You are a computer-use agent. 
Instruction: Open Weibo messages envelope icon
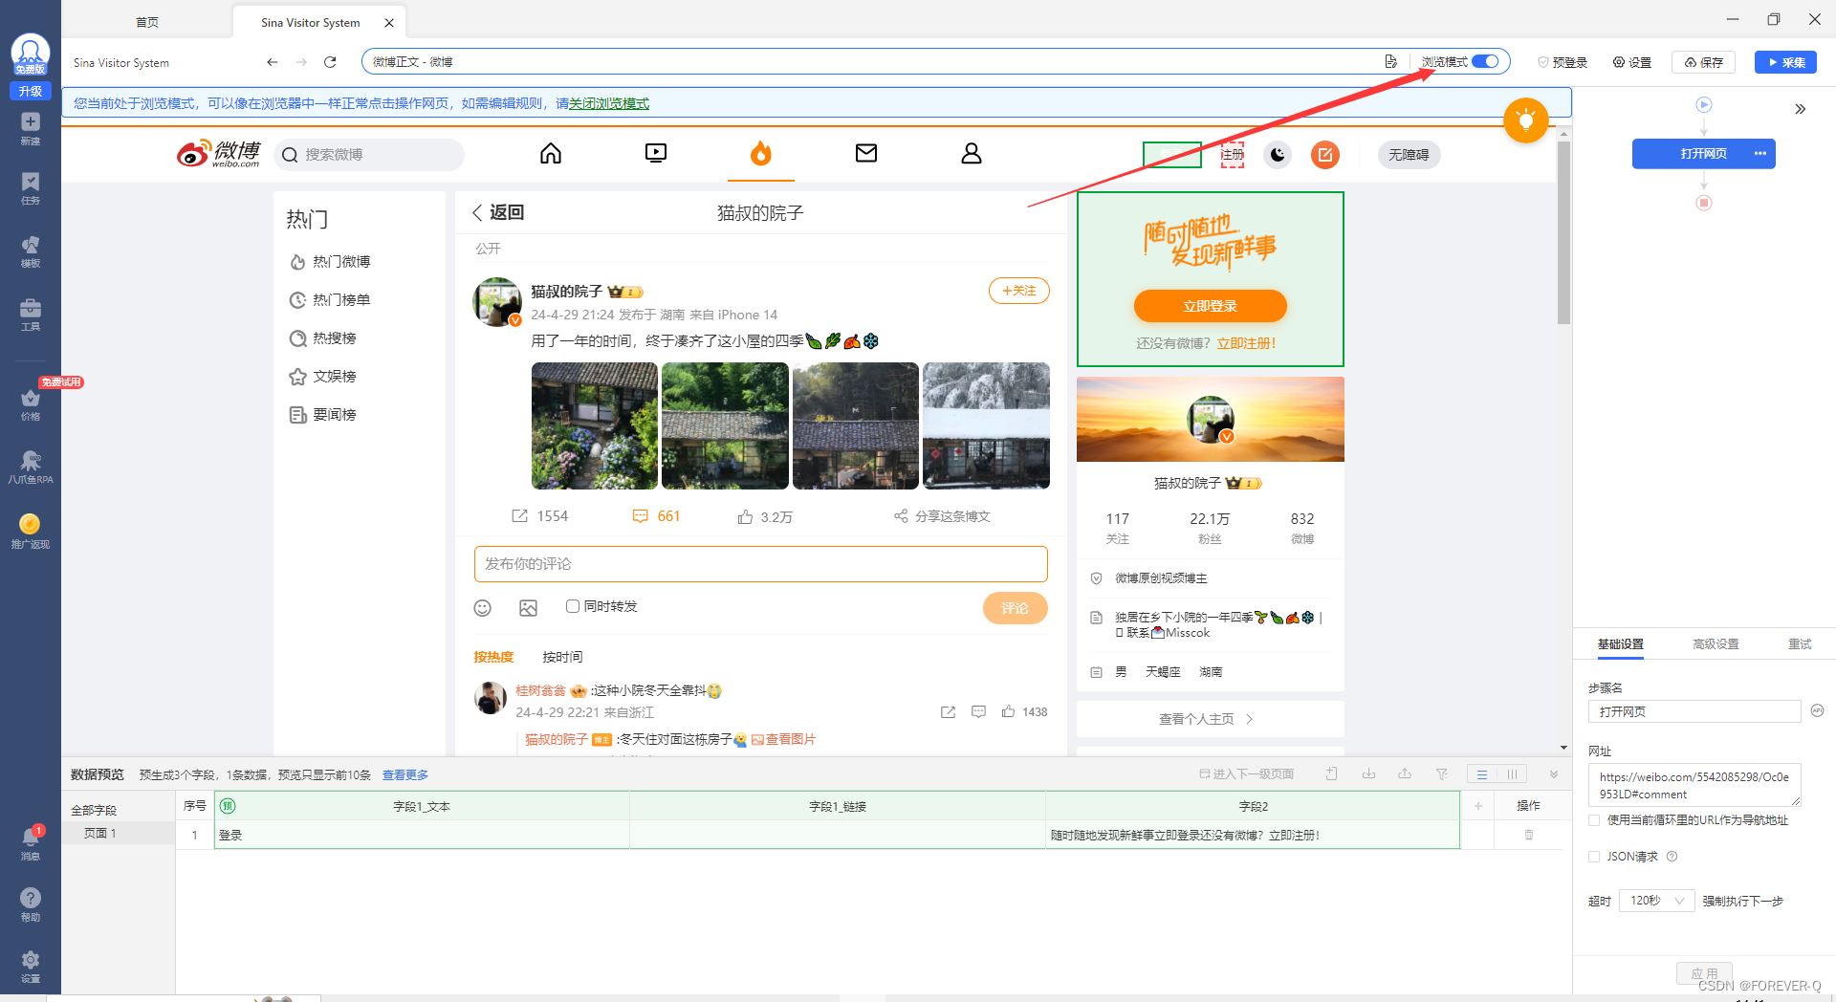[866, 153]
